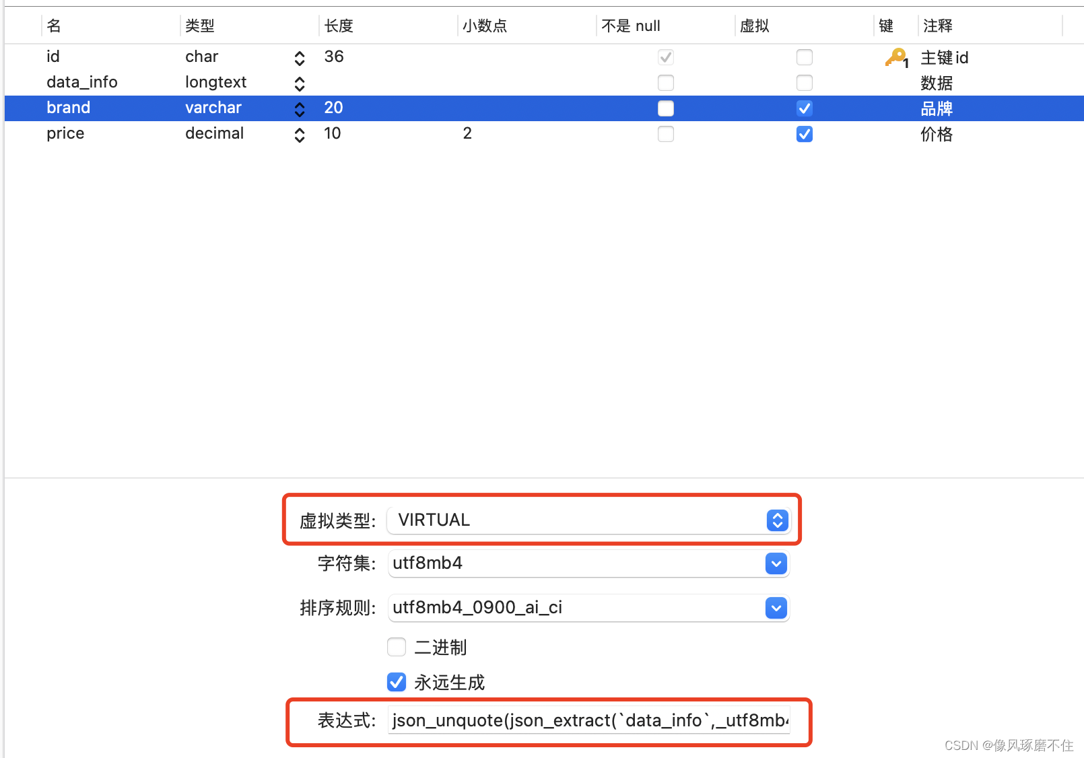This screenshot has width=1084, height=758.
Task: Click the 表达式 expression input field
Action: point(589,721)
